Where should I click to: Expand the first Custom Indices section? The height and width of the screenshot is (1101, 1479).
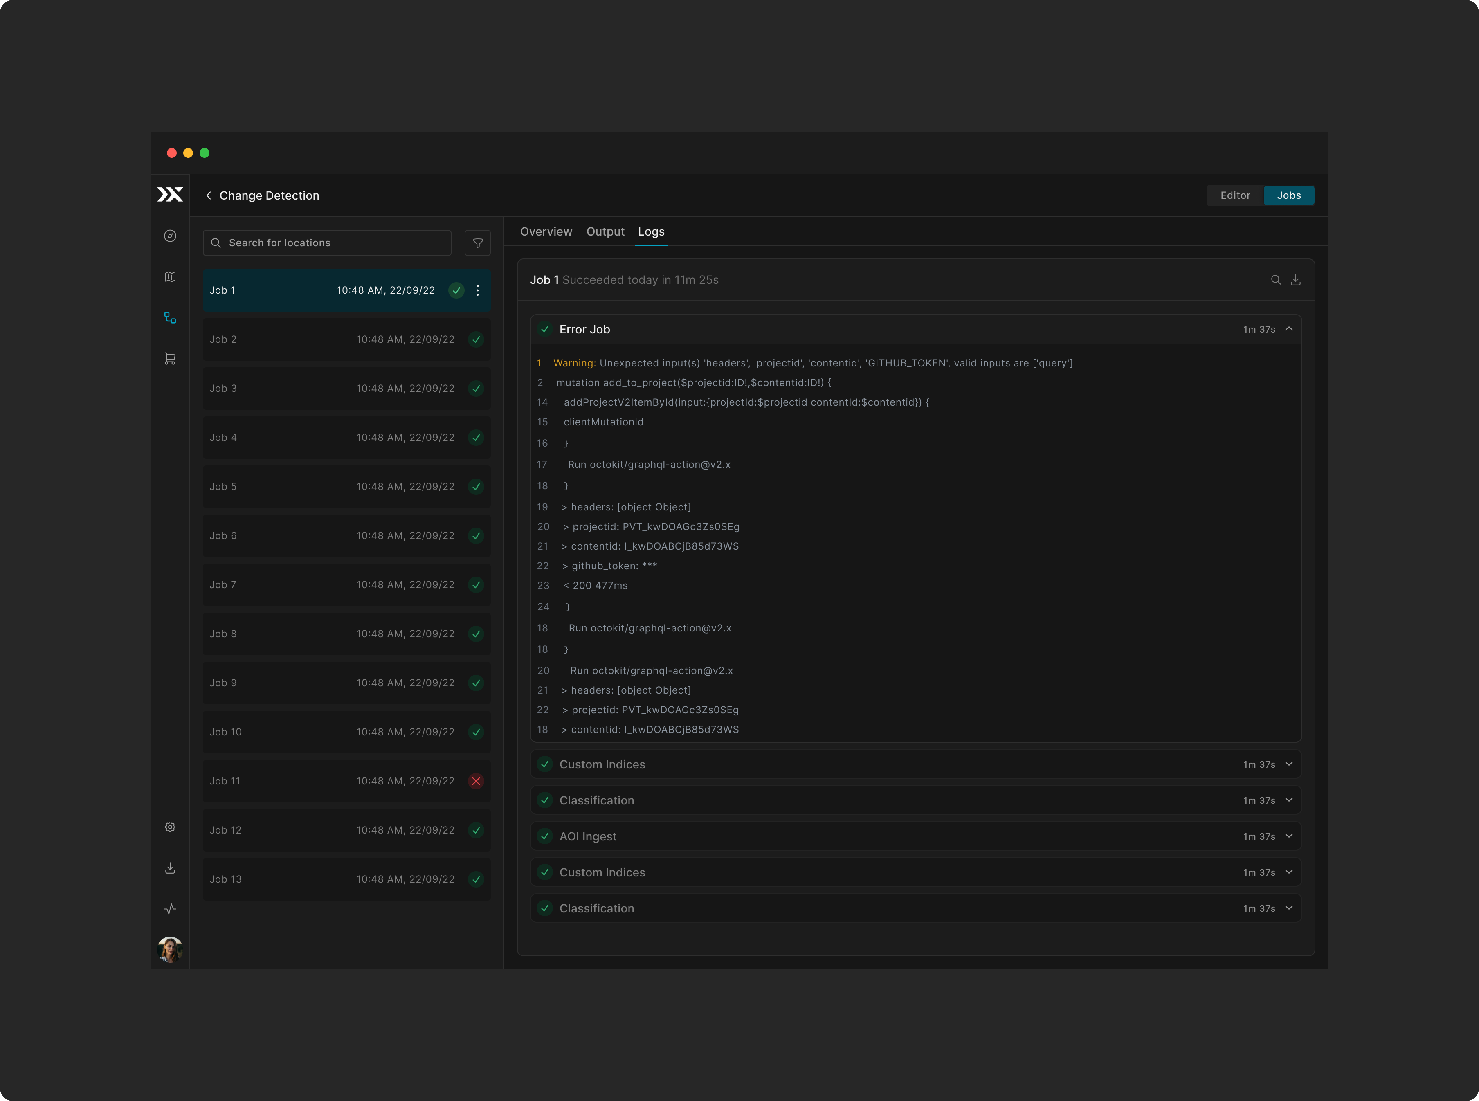coord(1288,764)
